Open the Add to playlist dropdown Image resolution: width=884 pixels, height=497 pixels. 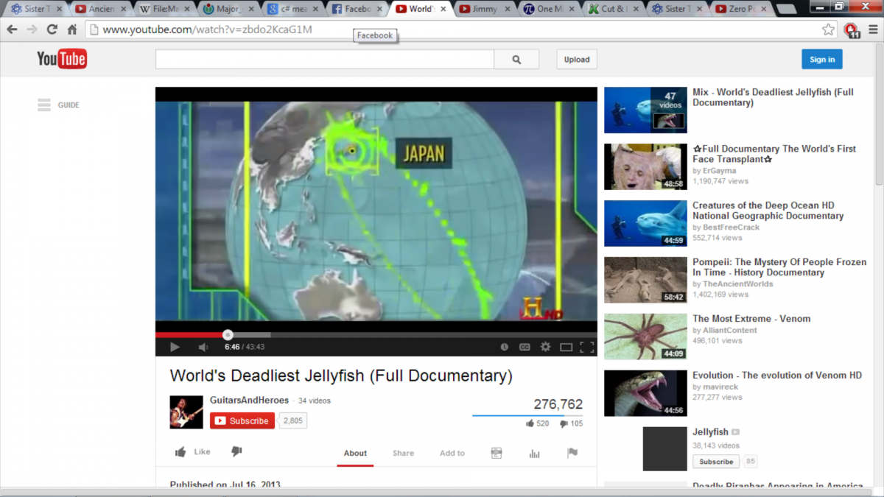tap(452, 453)
